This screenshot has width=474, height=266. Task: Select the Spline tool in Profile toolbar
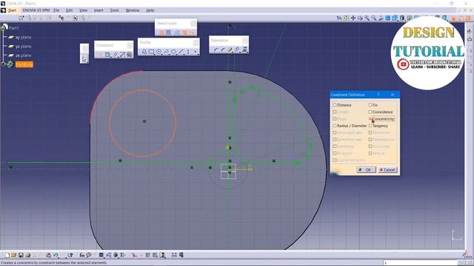[x=166, y=52]
